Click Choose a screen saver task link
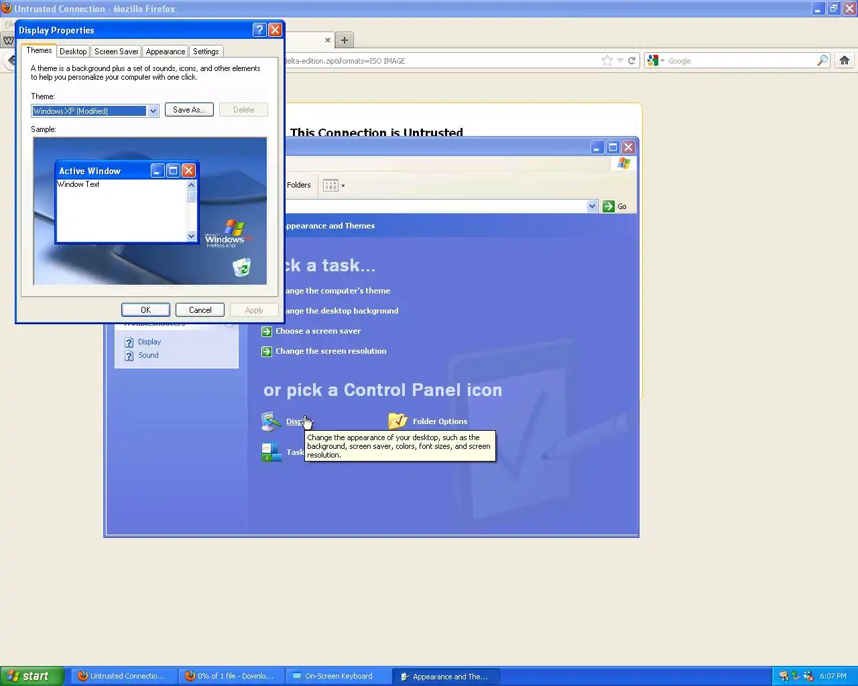The height and width of the screenshot is (686, 858). (318, 331)
